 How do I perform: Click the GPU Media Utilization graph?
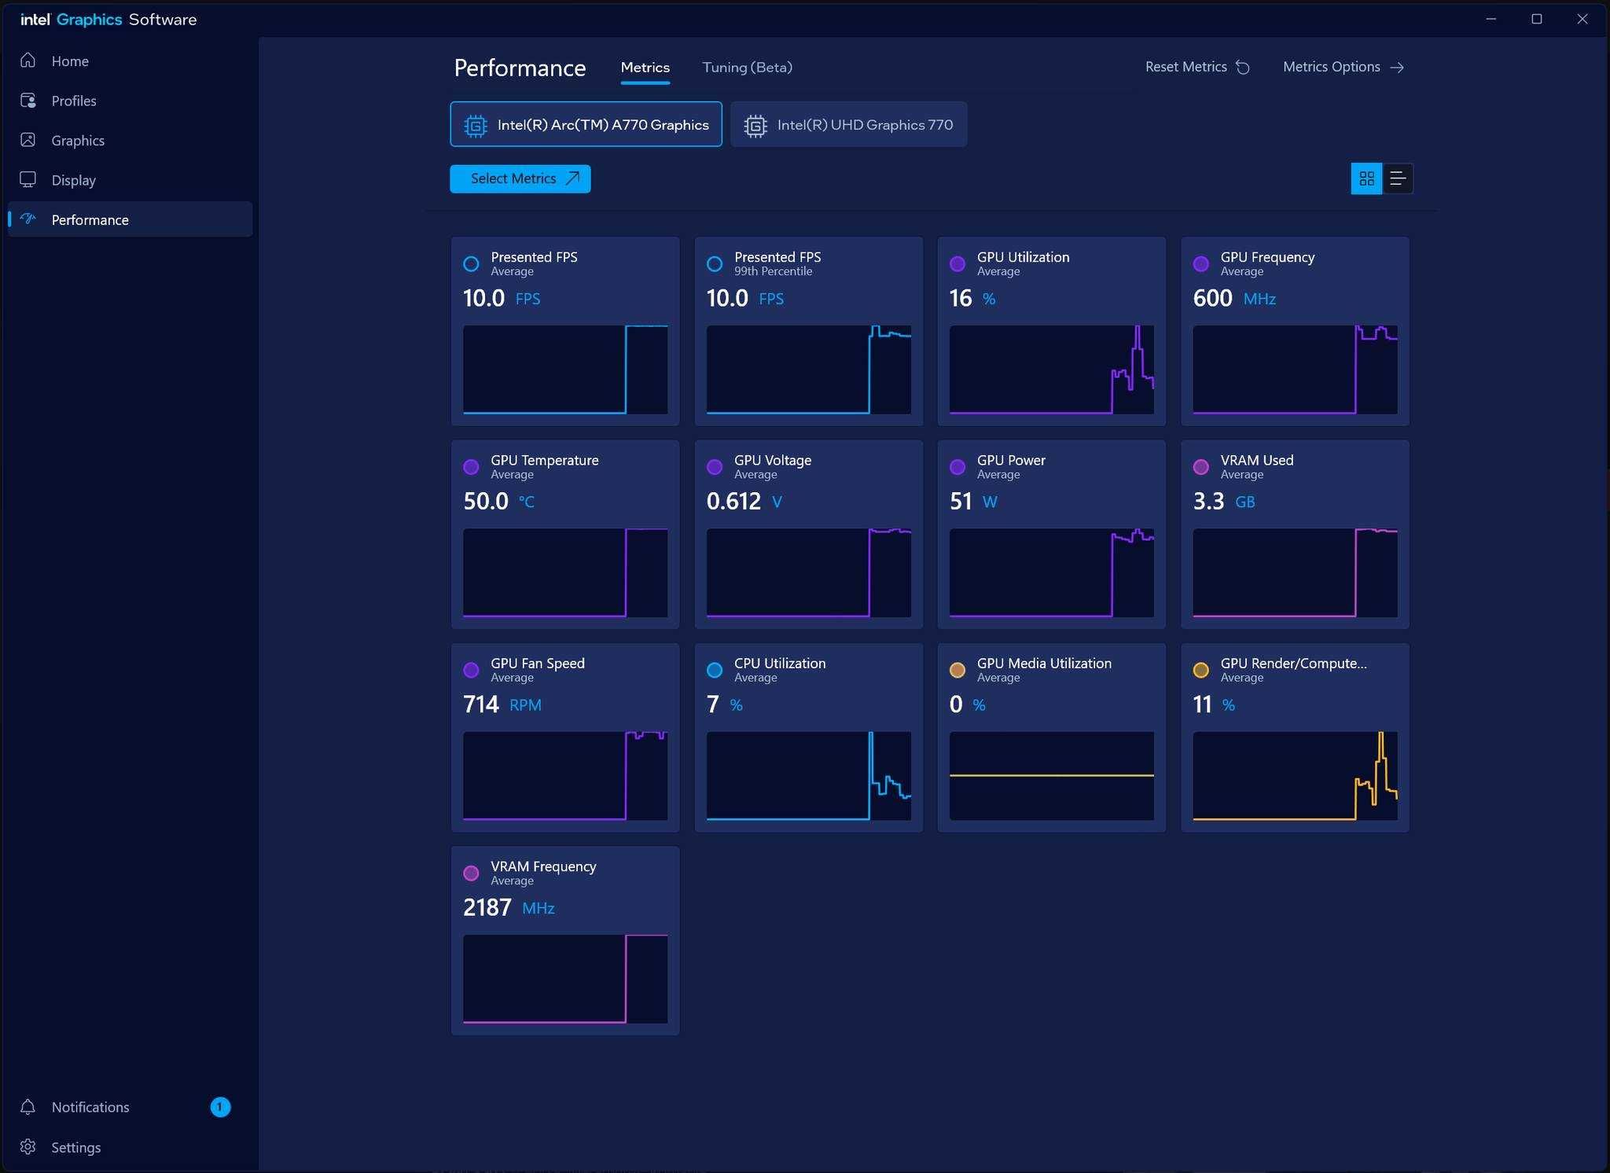(1051, 775)
